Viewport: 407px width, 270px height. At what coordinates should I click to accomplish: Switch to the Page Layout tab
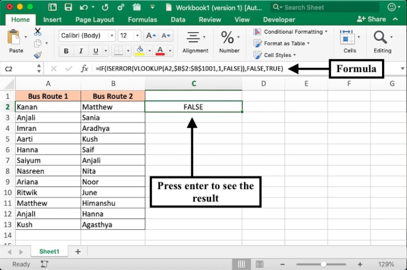[95, 20]
